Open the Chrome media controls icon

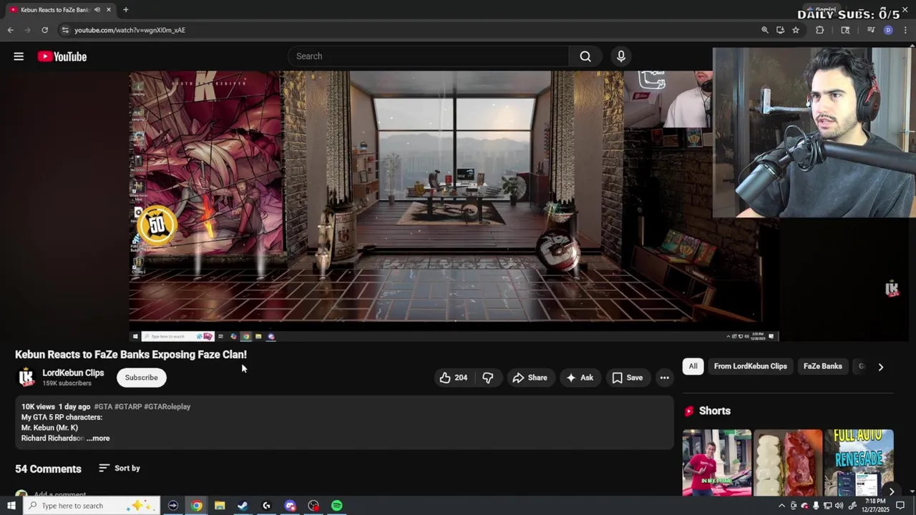pyautogui.click(x=871, y=30)
